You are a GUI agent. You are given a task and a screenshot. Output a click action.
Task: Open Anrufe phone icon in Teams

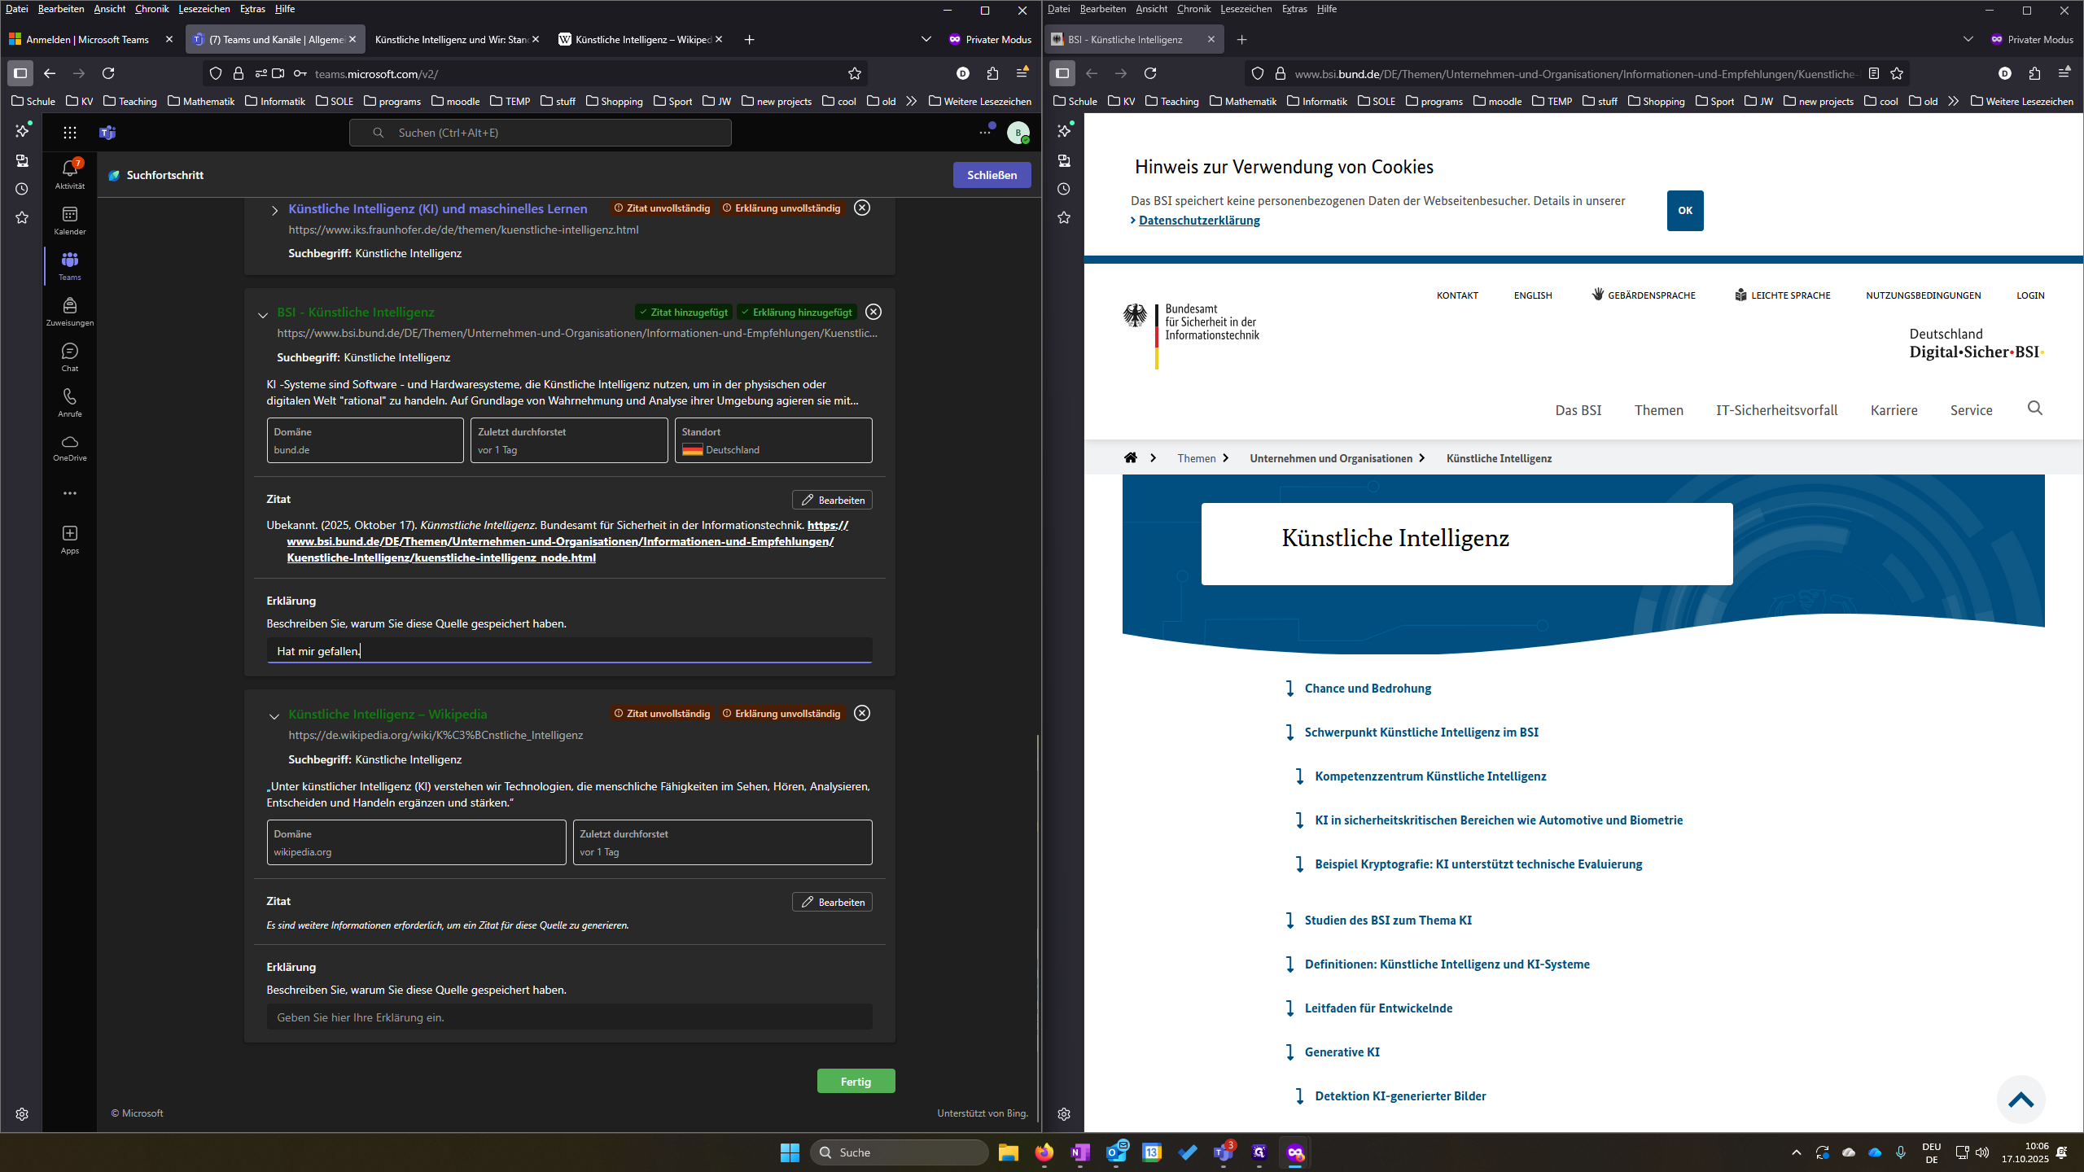point(70,402)
